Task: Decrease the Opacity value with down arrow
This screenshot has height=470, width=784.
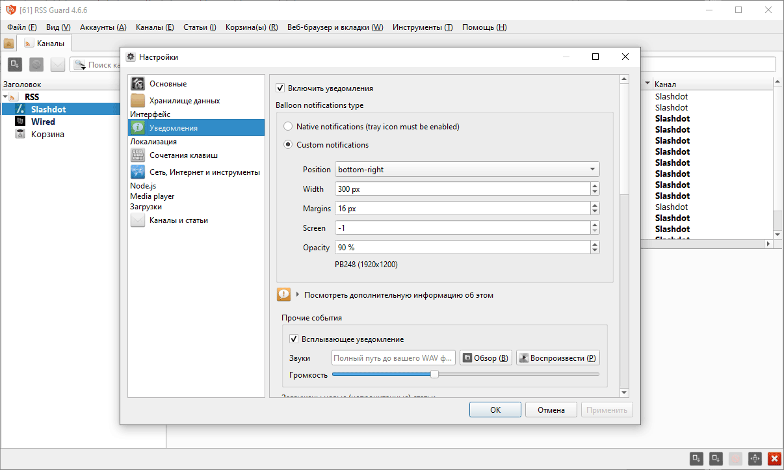Action: pos(595,251)
